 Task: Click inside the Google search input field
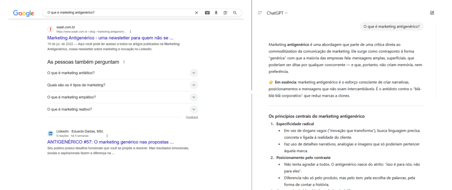click(119, 13)
